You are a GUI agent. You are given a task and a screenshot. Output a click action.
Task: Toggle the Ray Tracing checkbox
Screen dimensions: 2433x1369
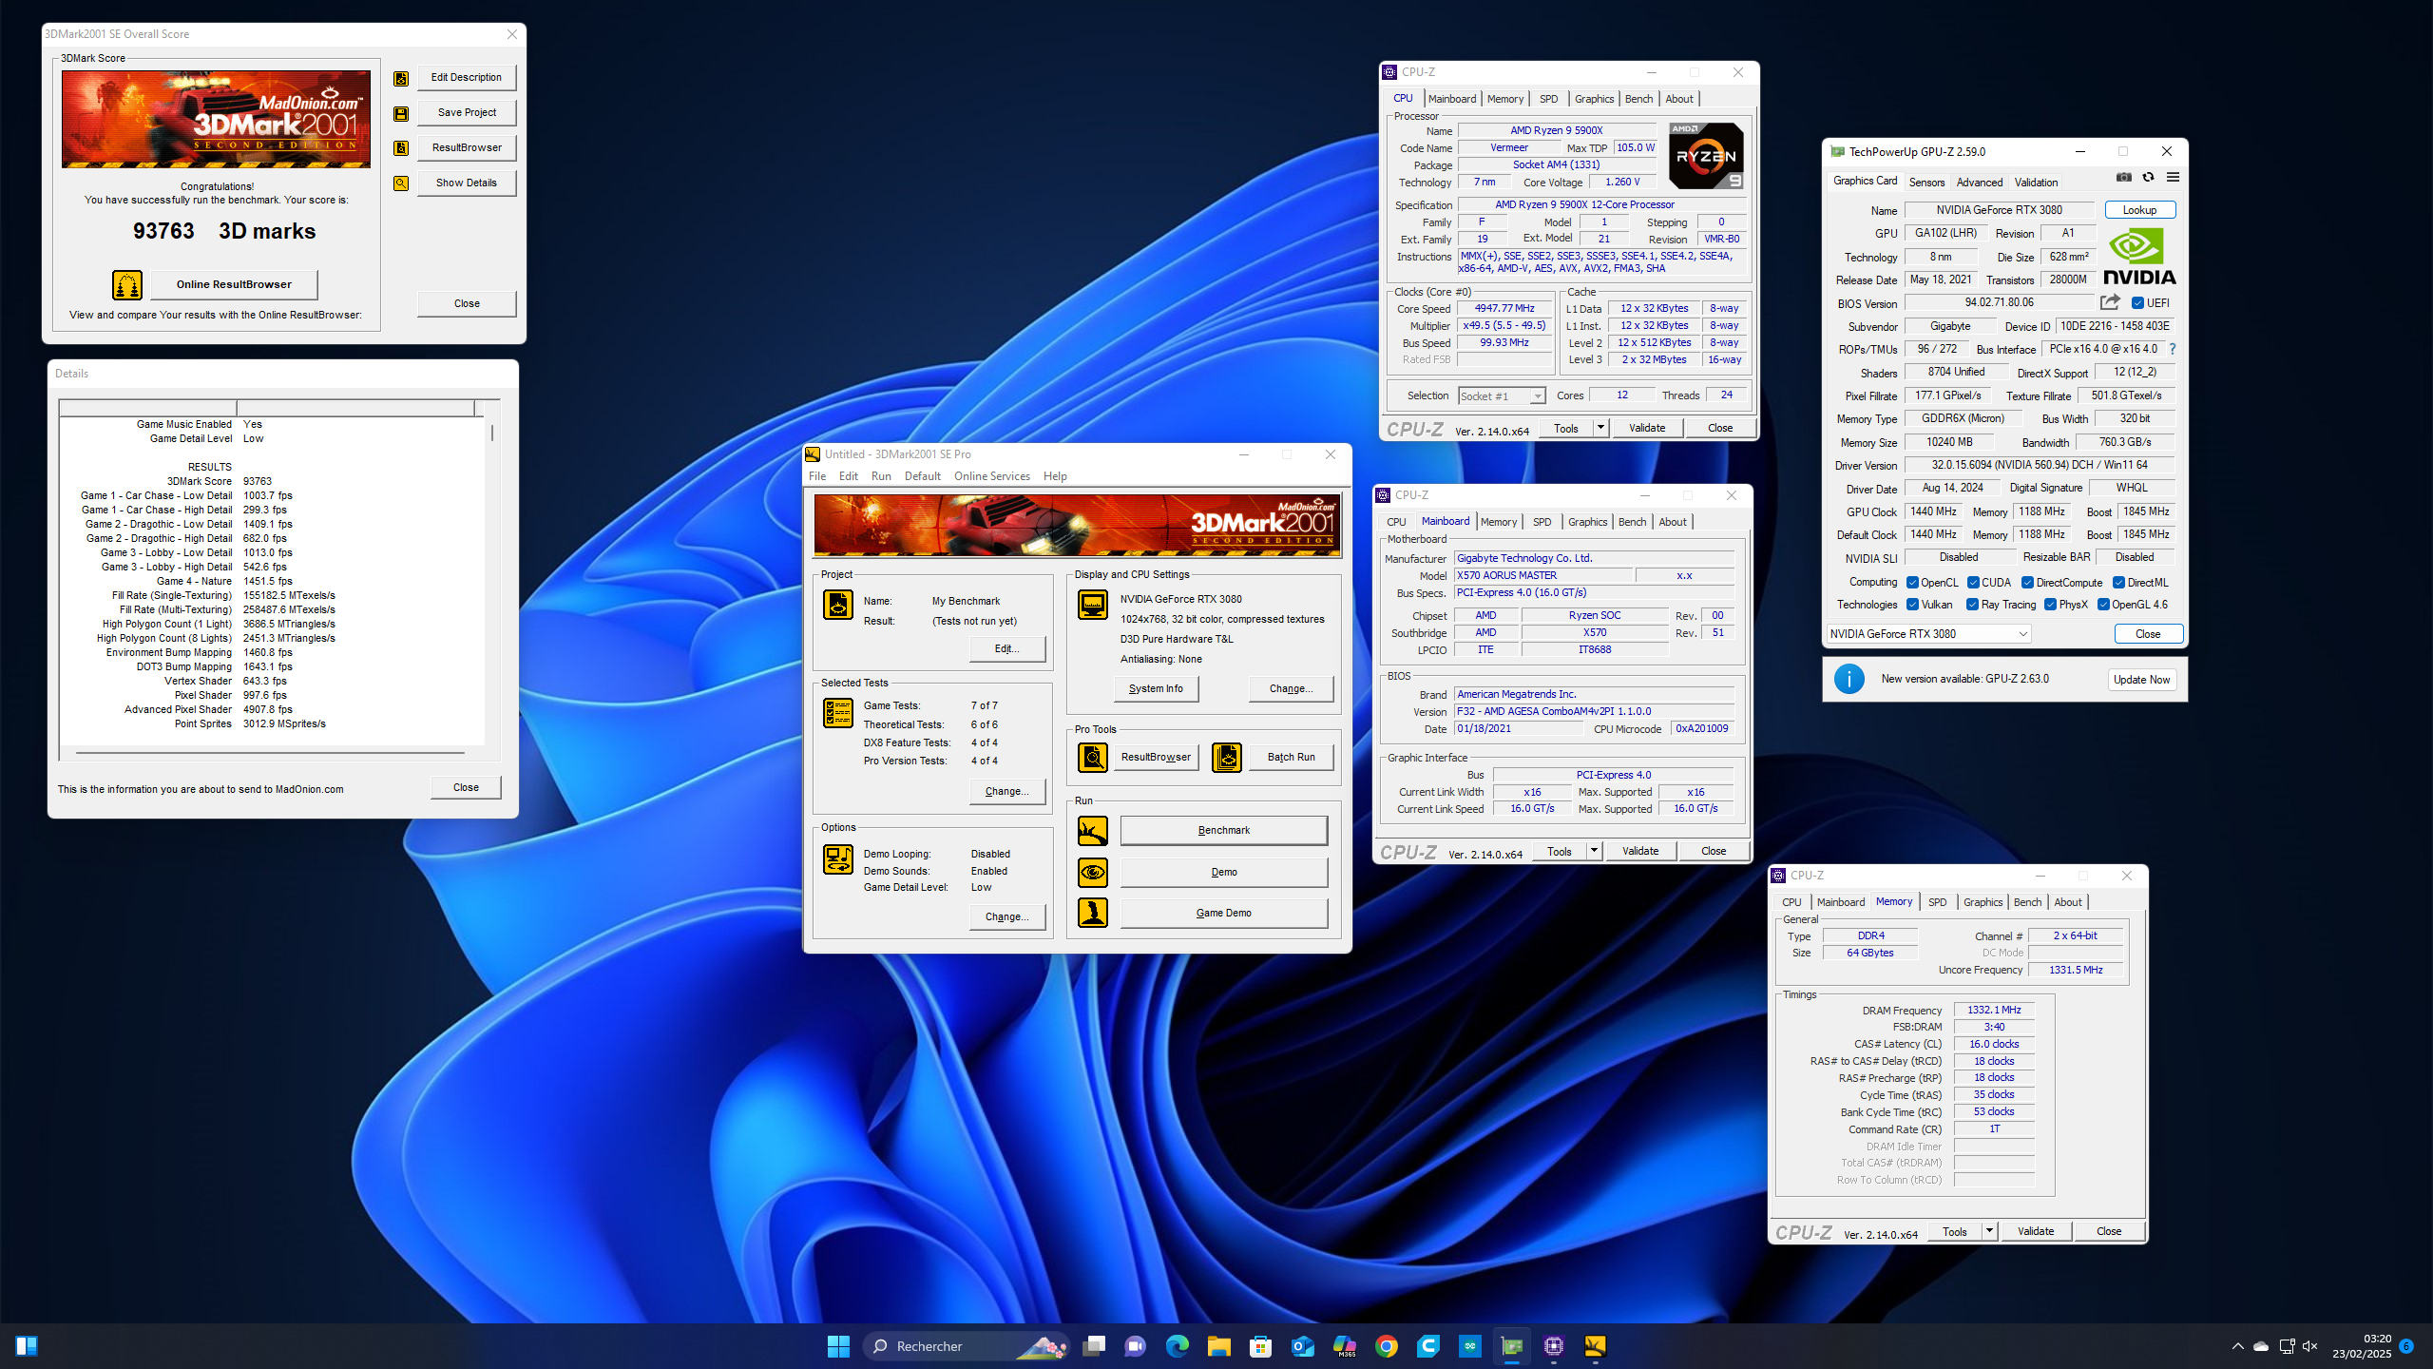pos(1973,605)
